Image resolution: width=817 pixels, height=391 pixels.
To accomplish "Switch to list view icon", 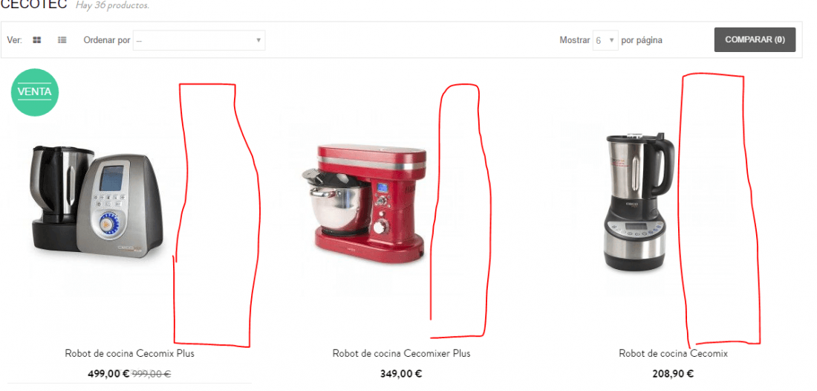I will pyautogui.click(x=62, y=40).
